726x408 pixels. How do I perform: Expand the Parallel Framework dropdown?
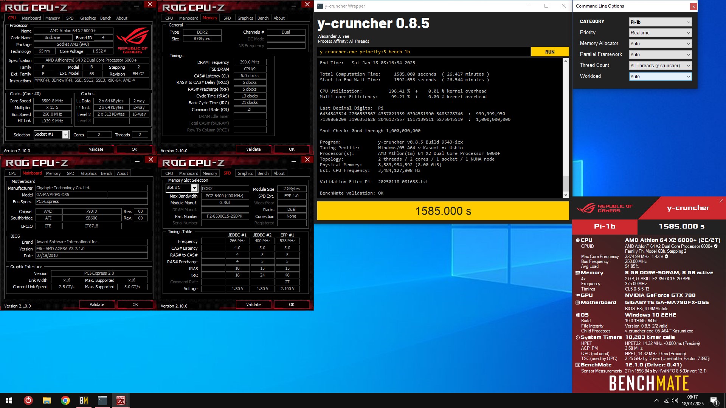point(660,55)
